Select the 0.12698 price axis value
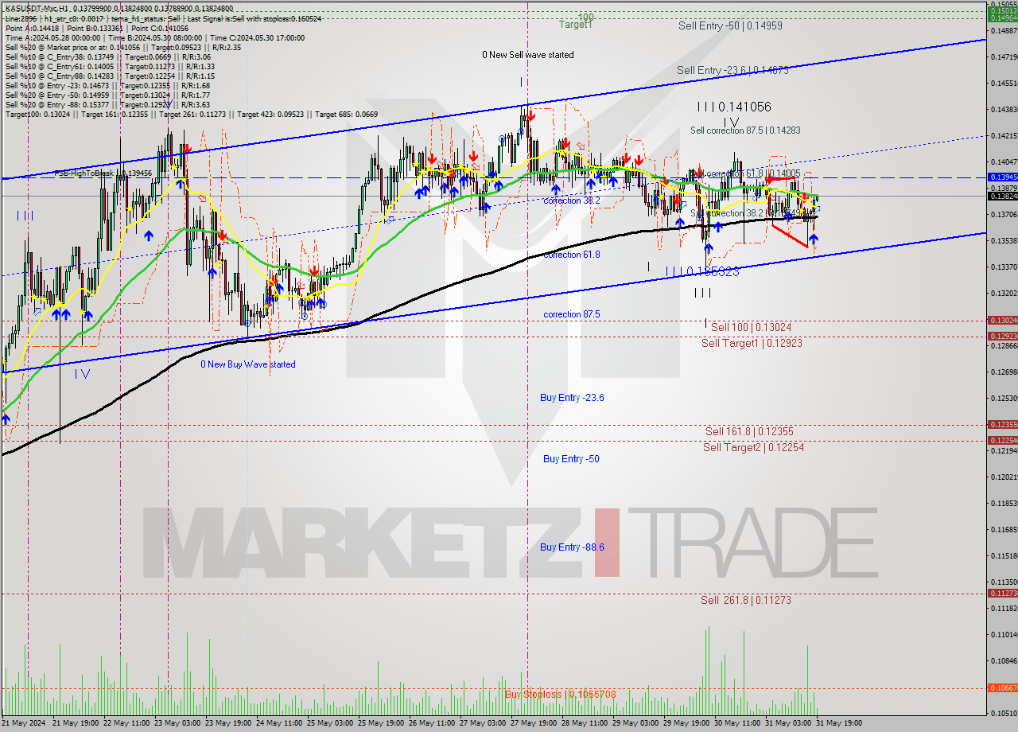This screenshot has width=1018, height=732. point(1004,372)
